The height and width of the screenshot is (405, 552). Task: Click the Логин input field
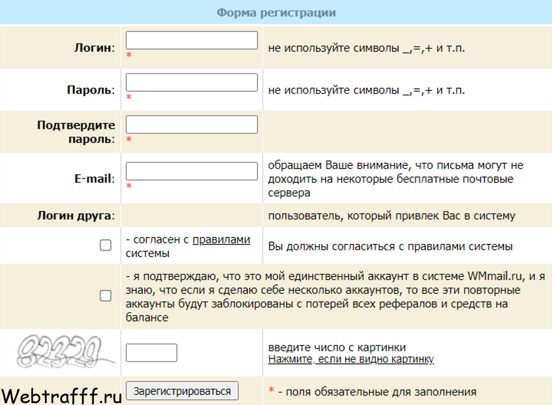[x=192, y=40]
